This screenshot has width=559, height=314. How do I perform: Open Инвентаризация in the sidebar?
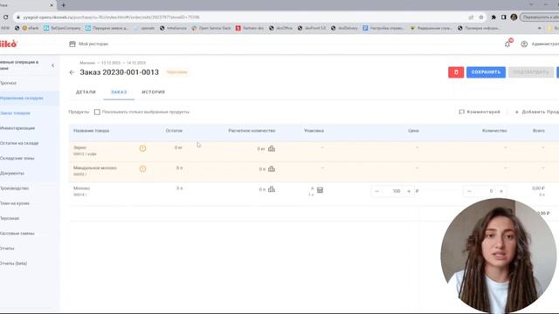coord(17,128)
